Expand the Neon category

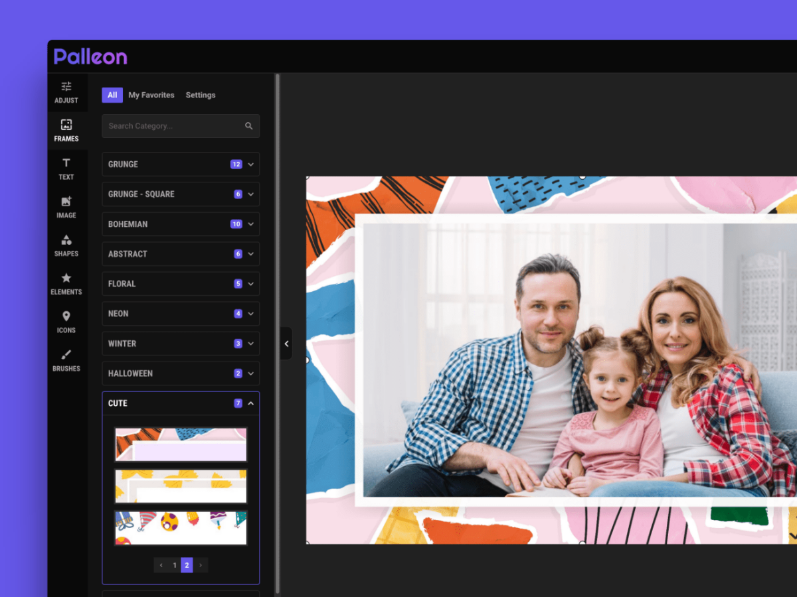pos(181,314)
